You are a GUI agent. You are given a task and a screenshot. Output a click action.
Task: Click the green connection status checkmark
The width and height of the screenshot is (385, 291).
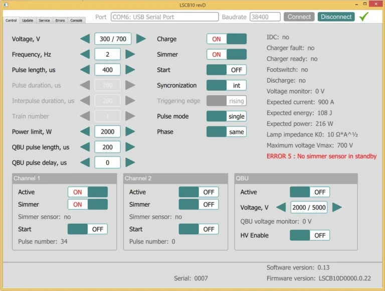point(364,17)
